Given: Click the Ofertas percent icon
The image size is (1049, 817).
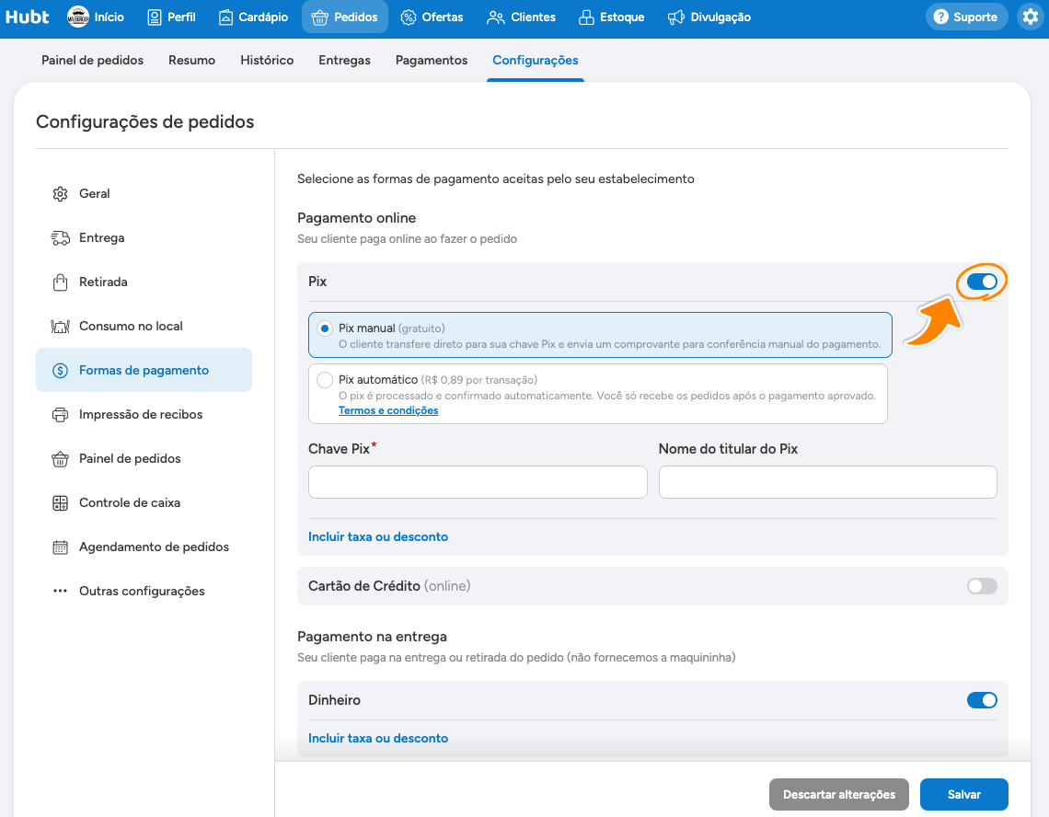Looking at the screenshot, I should tap(408, 17).
